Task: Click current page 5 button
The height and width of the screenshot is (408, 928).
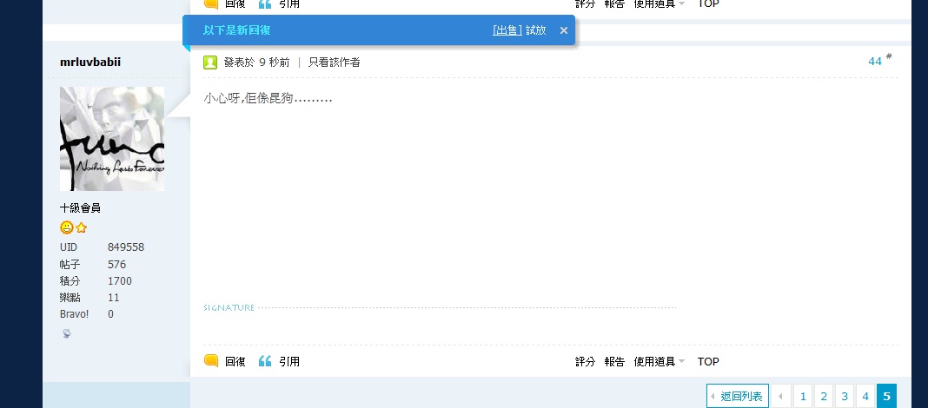Action: click(886, 396)
